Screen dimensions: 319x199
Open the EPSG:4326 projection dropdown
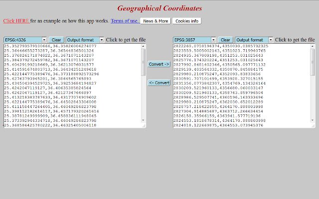[x=25, y=40]
